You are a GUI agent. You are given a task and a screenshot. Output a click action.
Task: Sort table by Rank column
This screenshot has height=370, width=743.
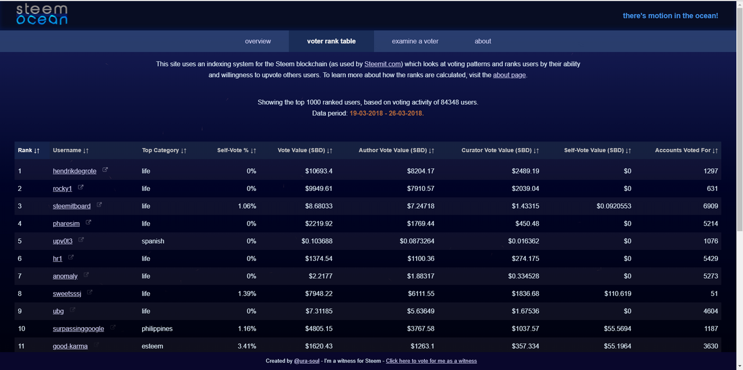point(29,150)
